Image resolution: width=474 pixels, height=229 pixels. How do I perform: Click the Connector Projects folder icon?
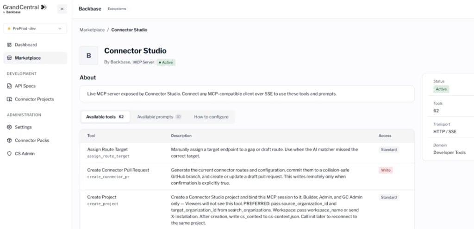click(9, 99)
